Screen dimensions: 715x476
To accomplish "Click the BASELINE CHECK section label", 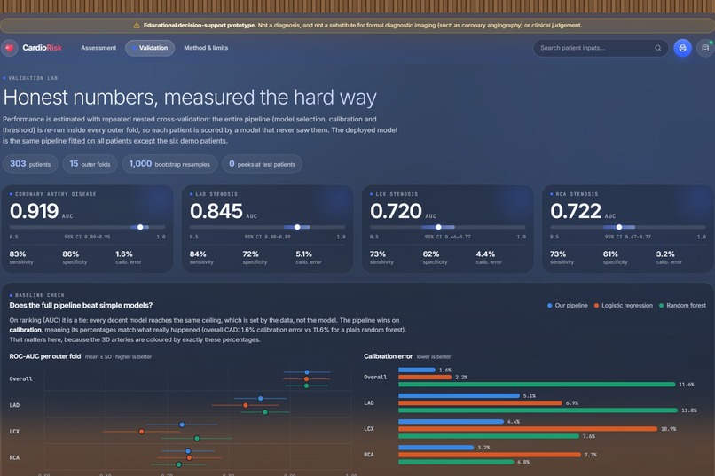I will [40, 295].
